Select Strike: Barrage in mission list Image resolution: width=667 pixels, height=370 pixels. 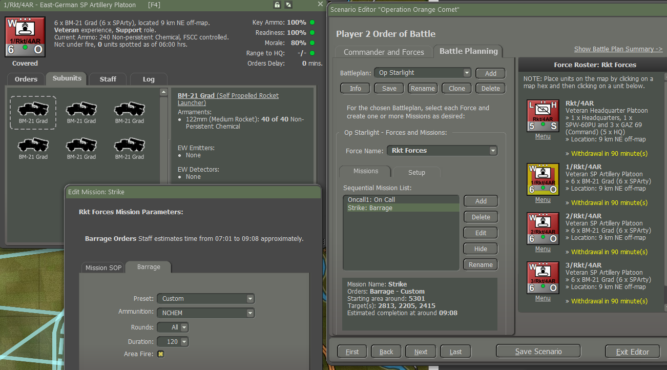401,208
